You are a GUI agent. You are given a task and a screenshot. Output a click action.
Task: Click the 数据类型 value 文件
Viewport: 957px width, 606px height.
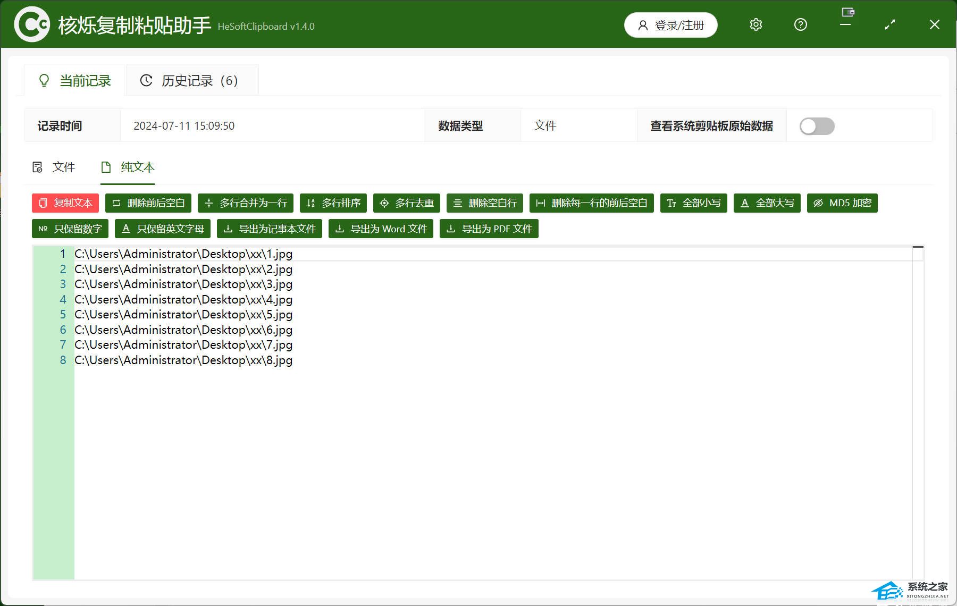(x=545, y=126)
